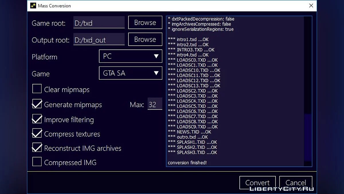Viewport: 344px width, 194px height.
Task: Browse for the Output root folder
Action: (x=145, y=39)
